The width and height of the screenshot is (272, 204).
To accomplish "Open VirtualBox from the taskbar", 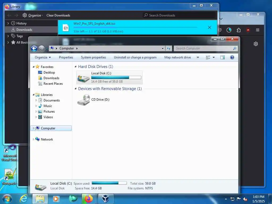I will 106,199.
